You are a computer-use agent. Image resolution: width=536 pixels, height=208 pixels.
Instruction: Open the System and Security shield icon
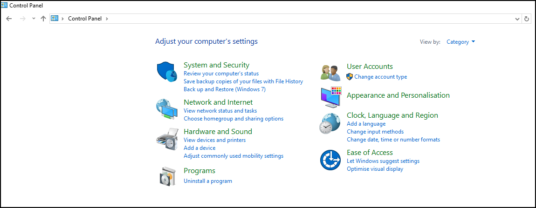coord(167,72)
